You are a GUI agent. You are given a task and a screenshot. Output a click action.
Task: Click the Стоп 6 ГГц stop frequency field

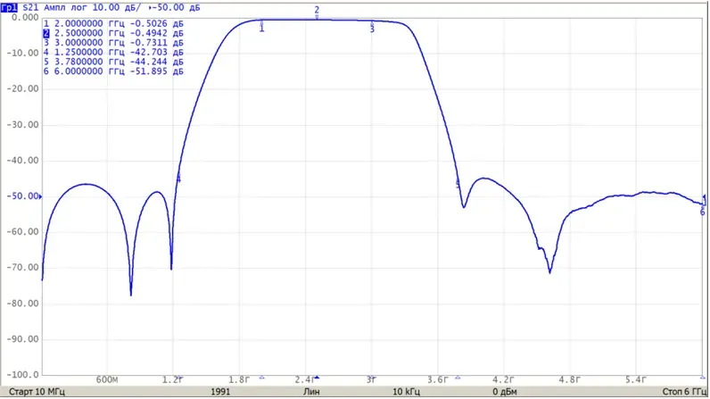(x=684, y=392)
